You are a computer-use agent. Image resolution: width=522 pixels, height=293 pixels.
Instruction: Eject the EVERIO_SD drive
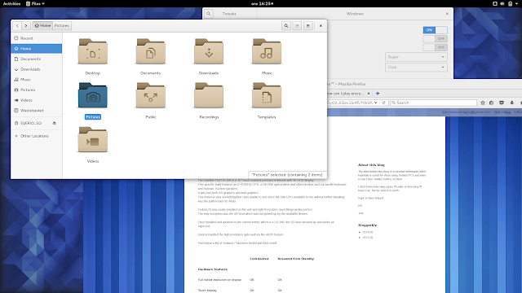pyautogui.click(x=55, y=123)
